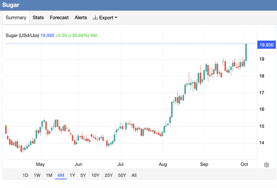Click the latest tall green candlestick in October
Viewport: 277px width, 188px height.
click(x=246, y=52)
